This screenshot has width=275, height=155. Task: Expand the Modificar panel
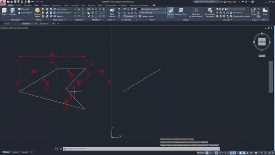coord(97,20)
